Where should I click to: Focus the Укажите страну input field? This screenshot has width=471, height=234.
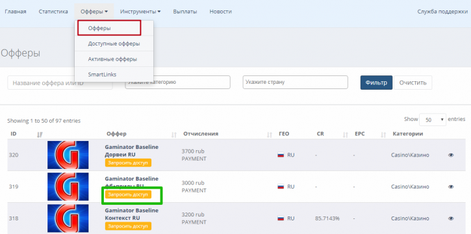pos(296,82)
